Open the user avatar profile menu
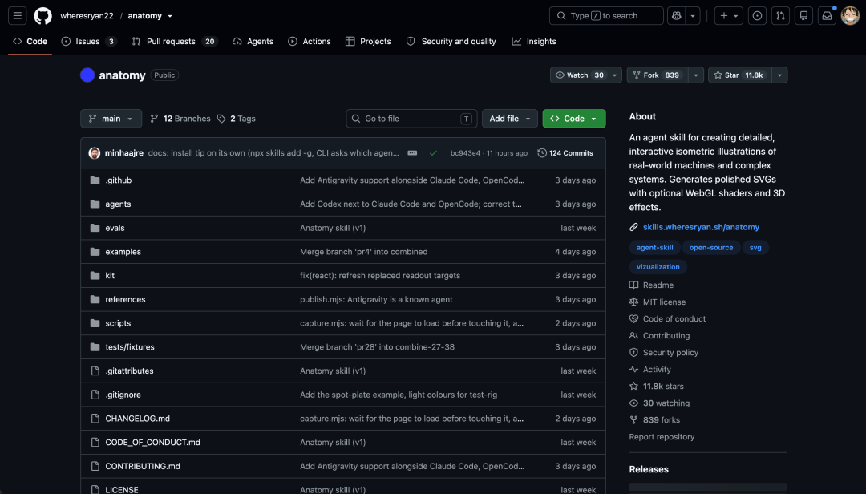 click(x=850, y=15)
